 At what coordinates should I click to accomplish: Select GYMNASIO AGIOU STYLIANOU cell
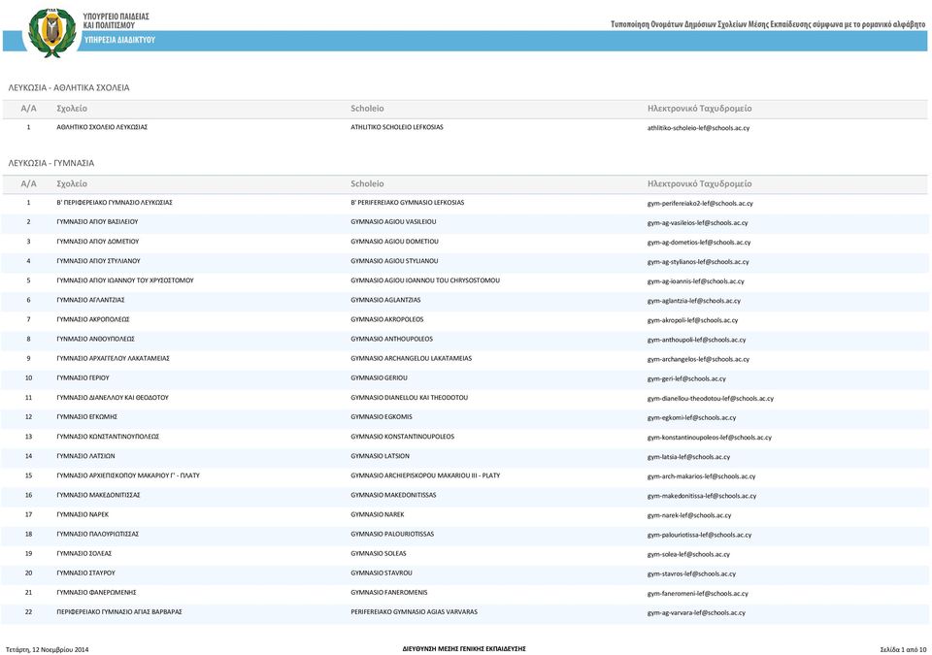click(x=394, y=261)
